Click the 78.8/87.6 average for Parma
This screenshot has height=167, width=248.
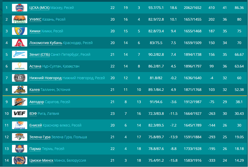(x=156, y=149)
